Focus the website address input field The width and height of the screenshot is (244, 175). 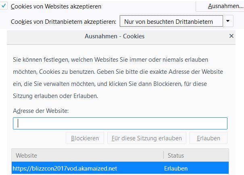pyautogui.click(x=120, y=123)
